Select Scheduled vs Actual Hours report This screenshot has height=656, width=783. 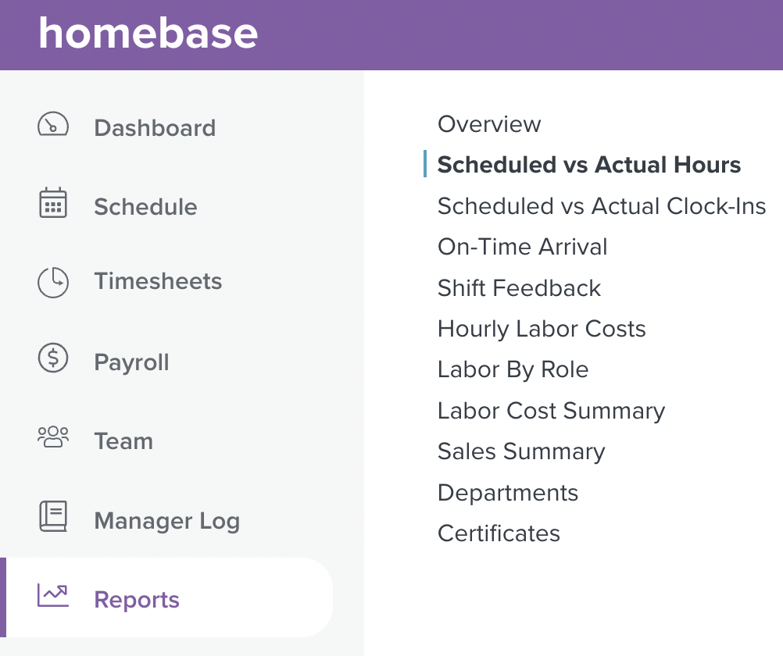[x=588, y=165]
